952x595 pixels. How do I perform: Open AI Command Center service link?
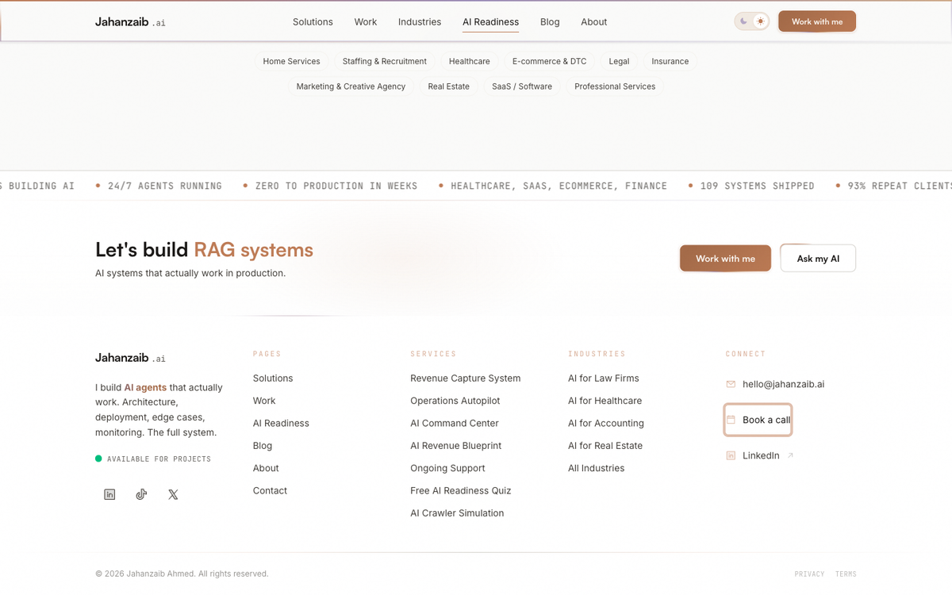pyautogui.click(x=455, y=423)
